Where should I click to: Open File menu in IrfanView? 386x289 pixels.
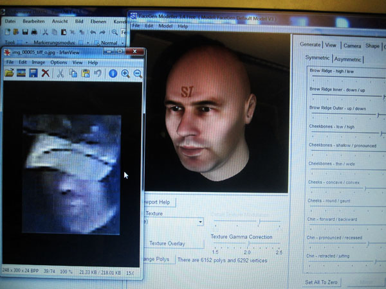[10, 62]
